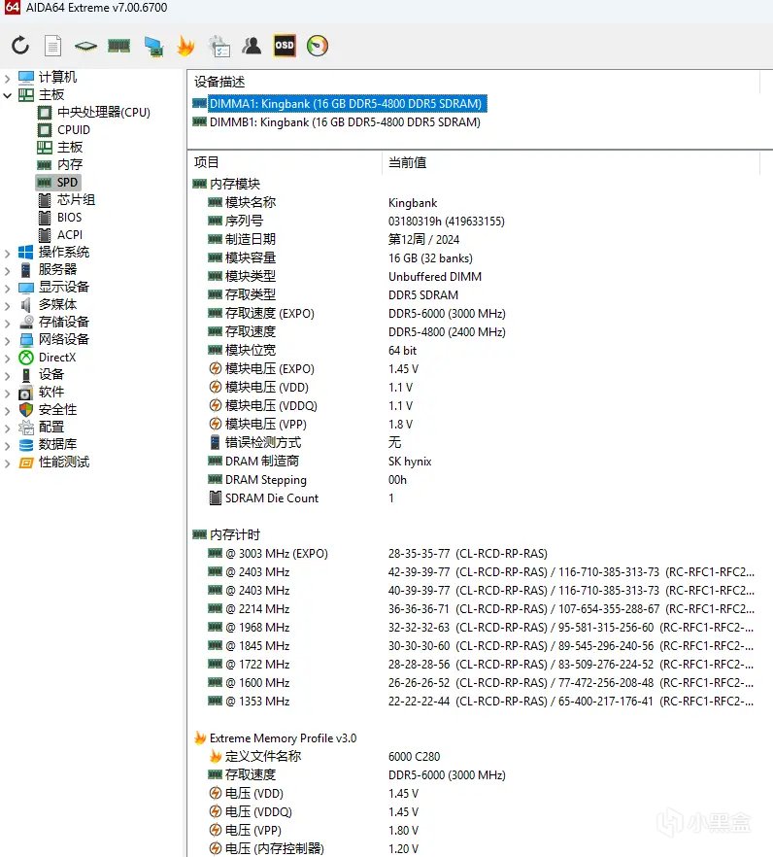Screen dimensions: 773x857
Task: Click the AIDA64 app icon in title bar
Action: [x=12, y=7]
